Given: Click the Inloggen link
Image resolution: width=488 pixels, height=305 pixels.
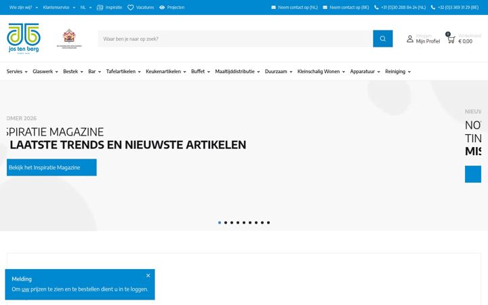Looking at the screenshot, I should [424, 36].
